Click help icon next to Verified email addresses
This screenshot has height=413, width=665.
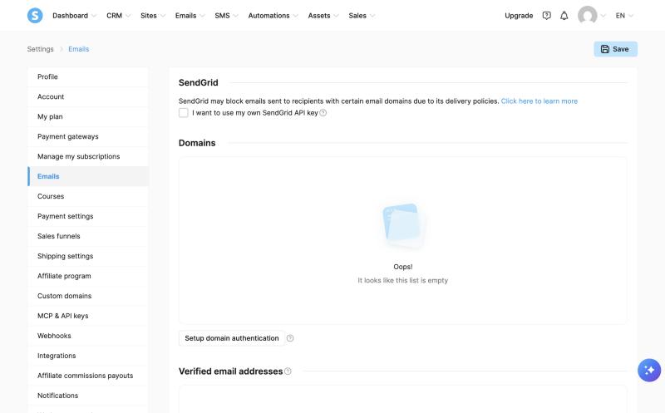(x=288, y=371)
